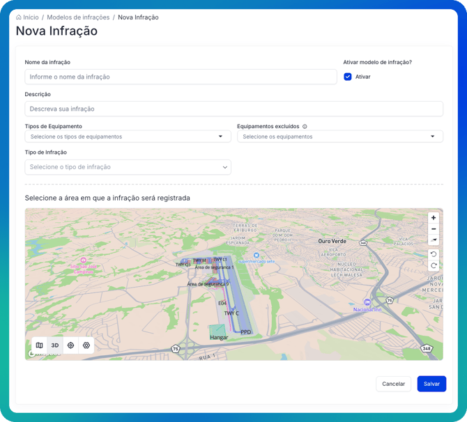
Task: Open Tipo de Infração select
Action: tap(128, 167)
